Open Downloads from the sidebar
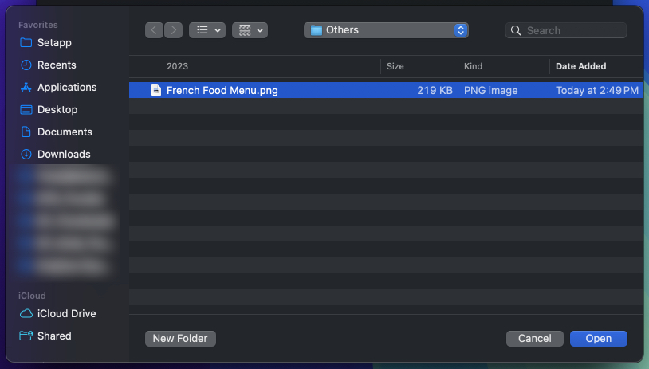 [x=64, y=154]
